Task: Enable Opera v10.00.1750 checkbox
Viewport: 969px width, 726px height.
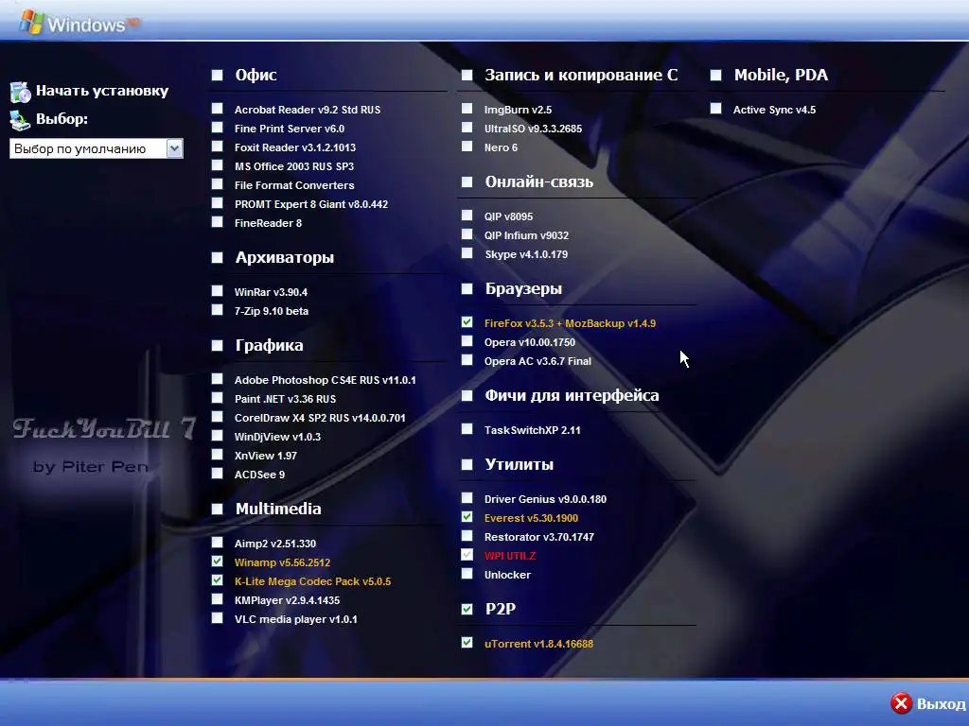Action: (467, 340)
